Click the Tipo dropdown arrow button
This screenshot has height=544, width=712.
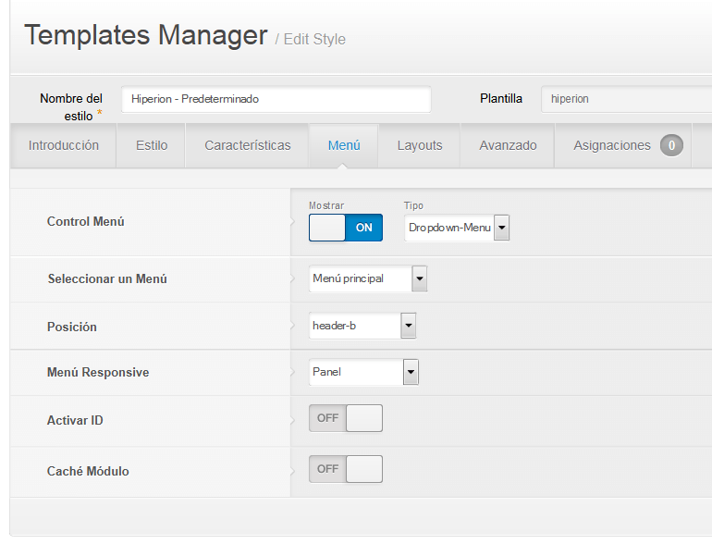502,228
